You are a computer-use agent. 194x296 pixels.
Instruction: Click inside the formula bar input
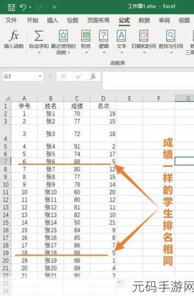pos(148,80)
